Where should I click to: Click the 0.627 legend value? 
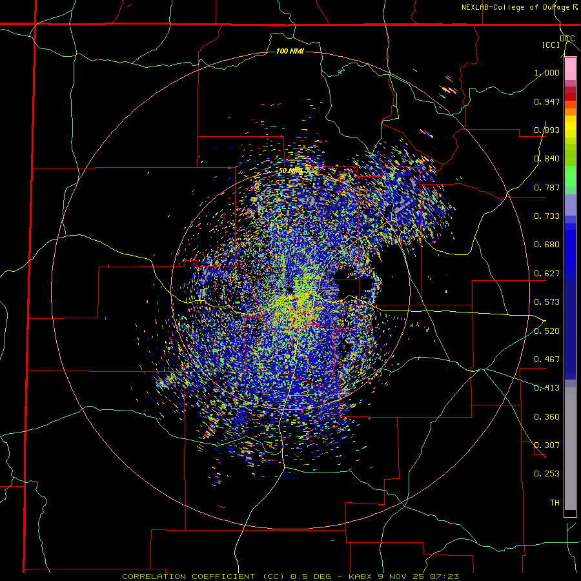547,274
